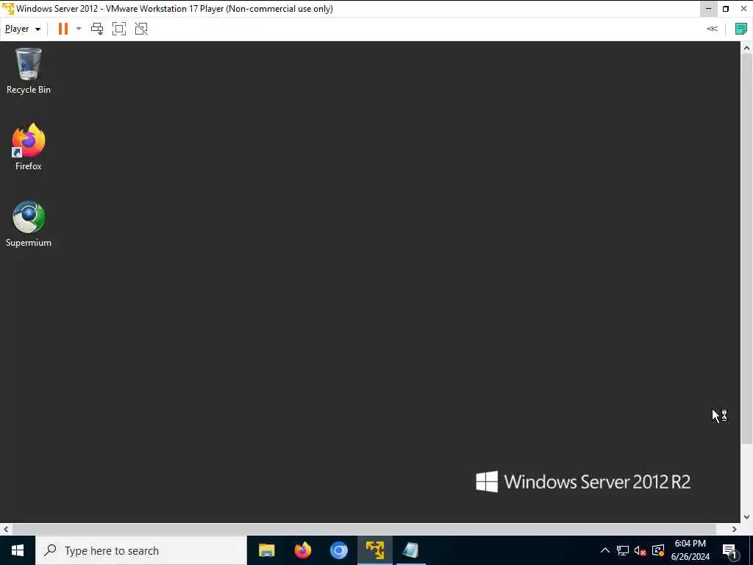This screenshot has width=753, height=565.
Task: Click the horizontal scrollbar left arrow
Action: coord(6,529)
